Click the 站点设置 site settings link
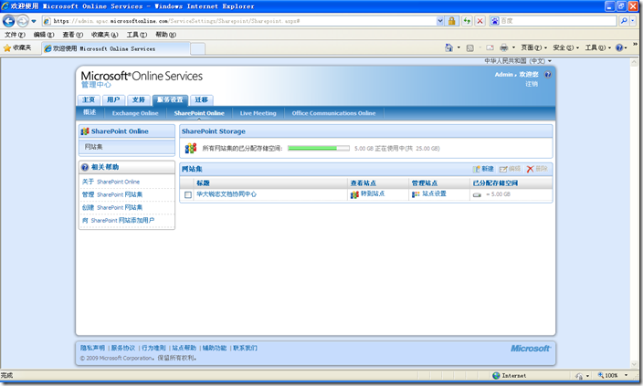This screenshot has width=643, height=386. 429,194
